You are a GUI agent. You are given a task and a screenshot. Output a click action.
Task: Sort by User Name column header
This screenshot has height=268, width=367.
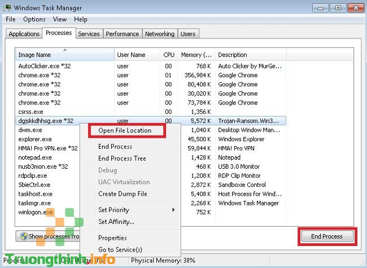(137, 55)
